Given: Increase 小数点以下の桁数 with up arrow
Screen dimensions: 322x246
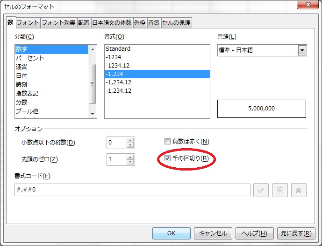Looking at the screenshot, I should tap(130, 140).
